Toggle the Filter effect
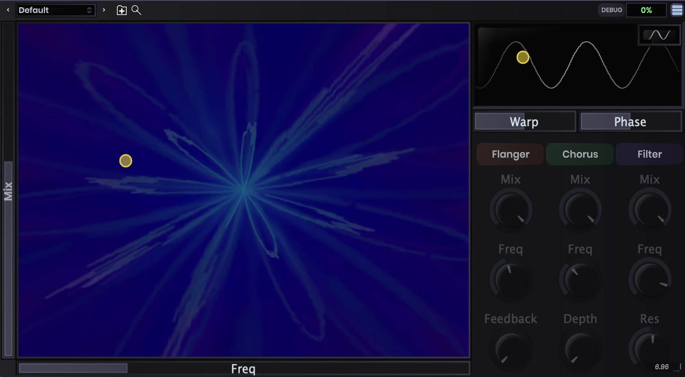This screenshot has height=377, width=685. point(650,154)
